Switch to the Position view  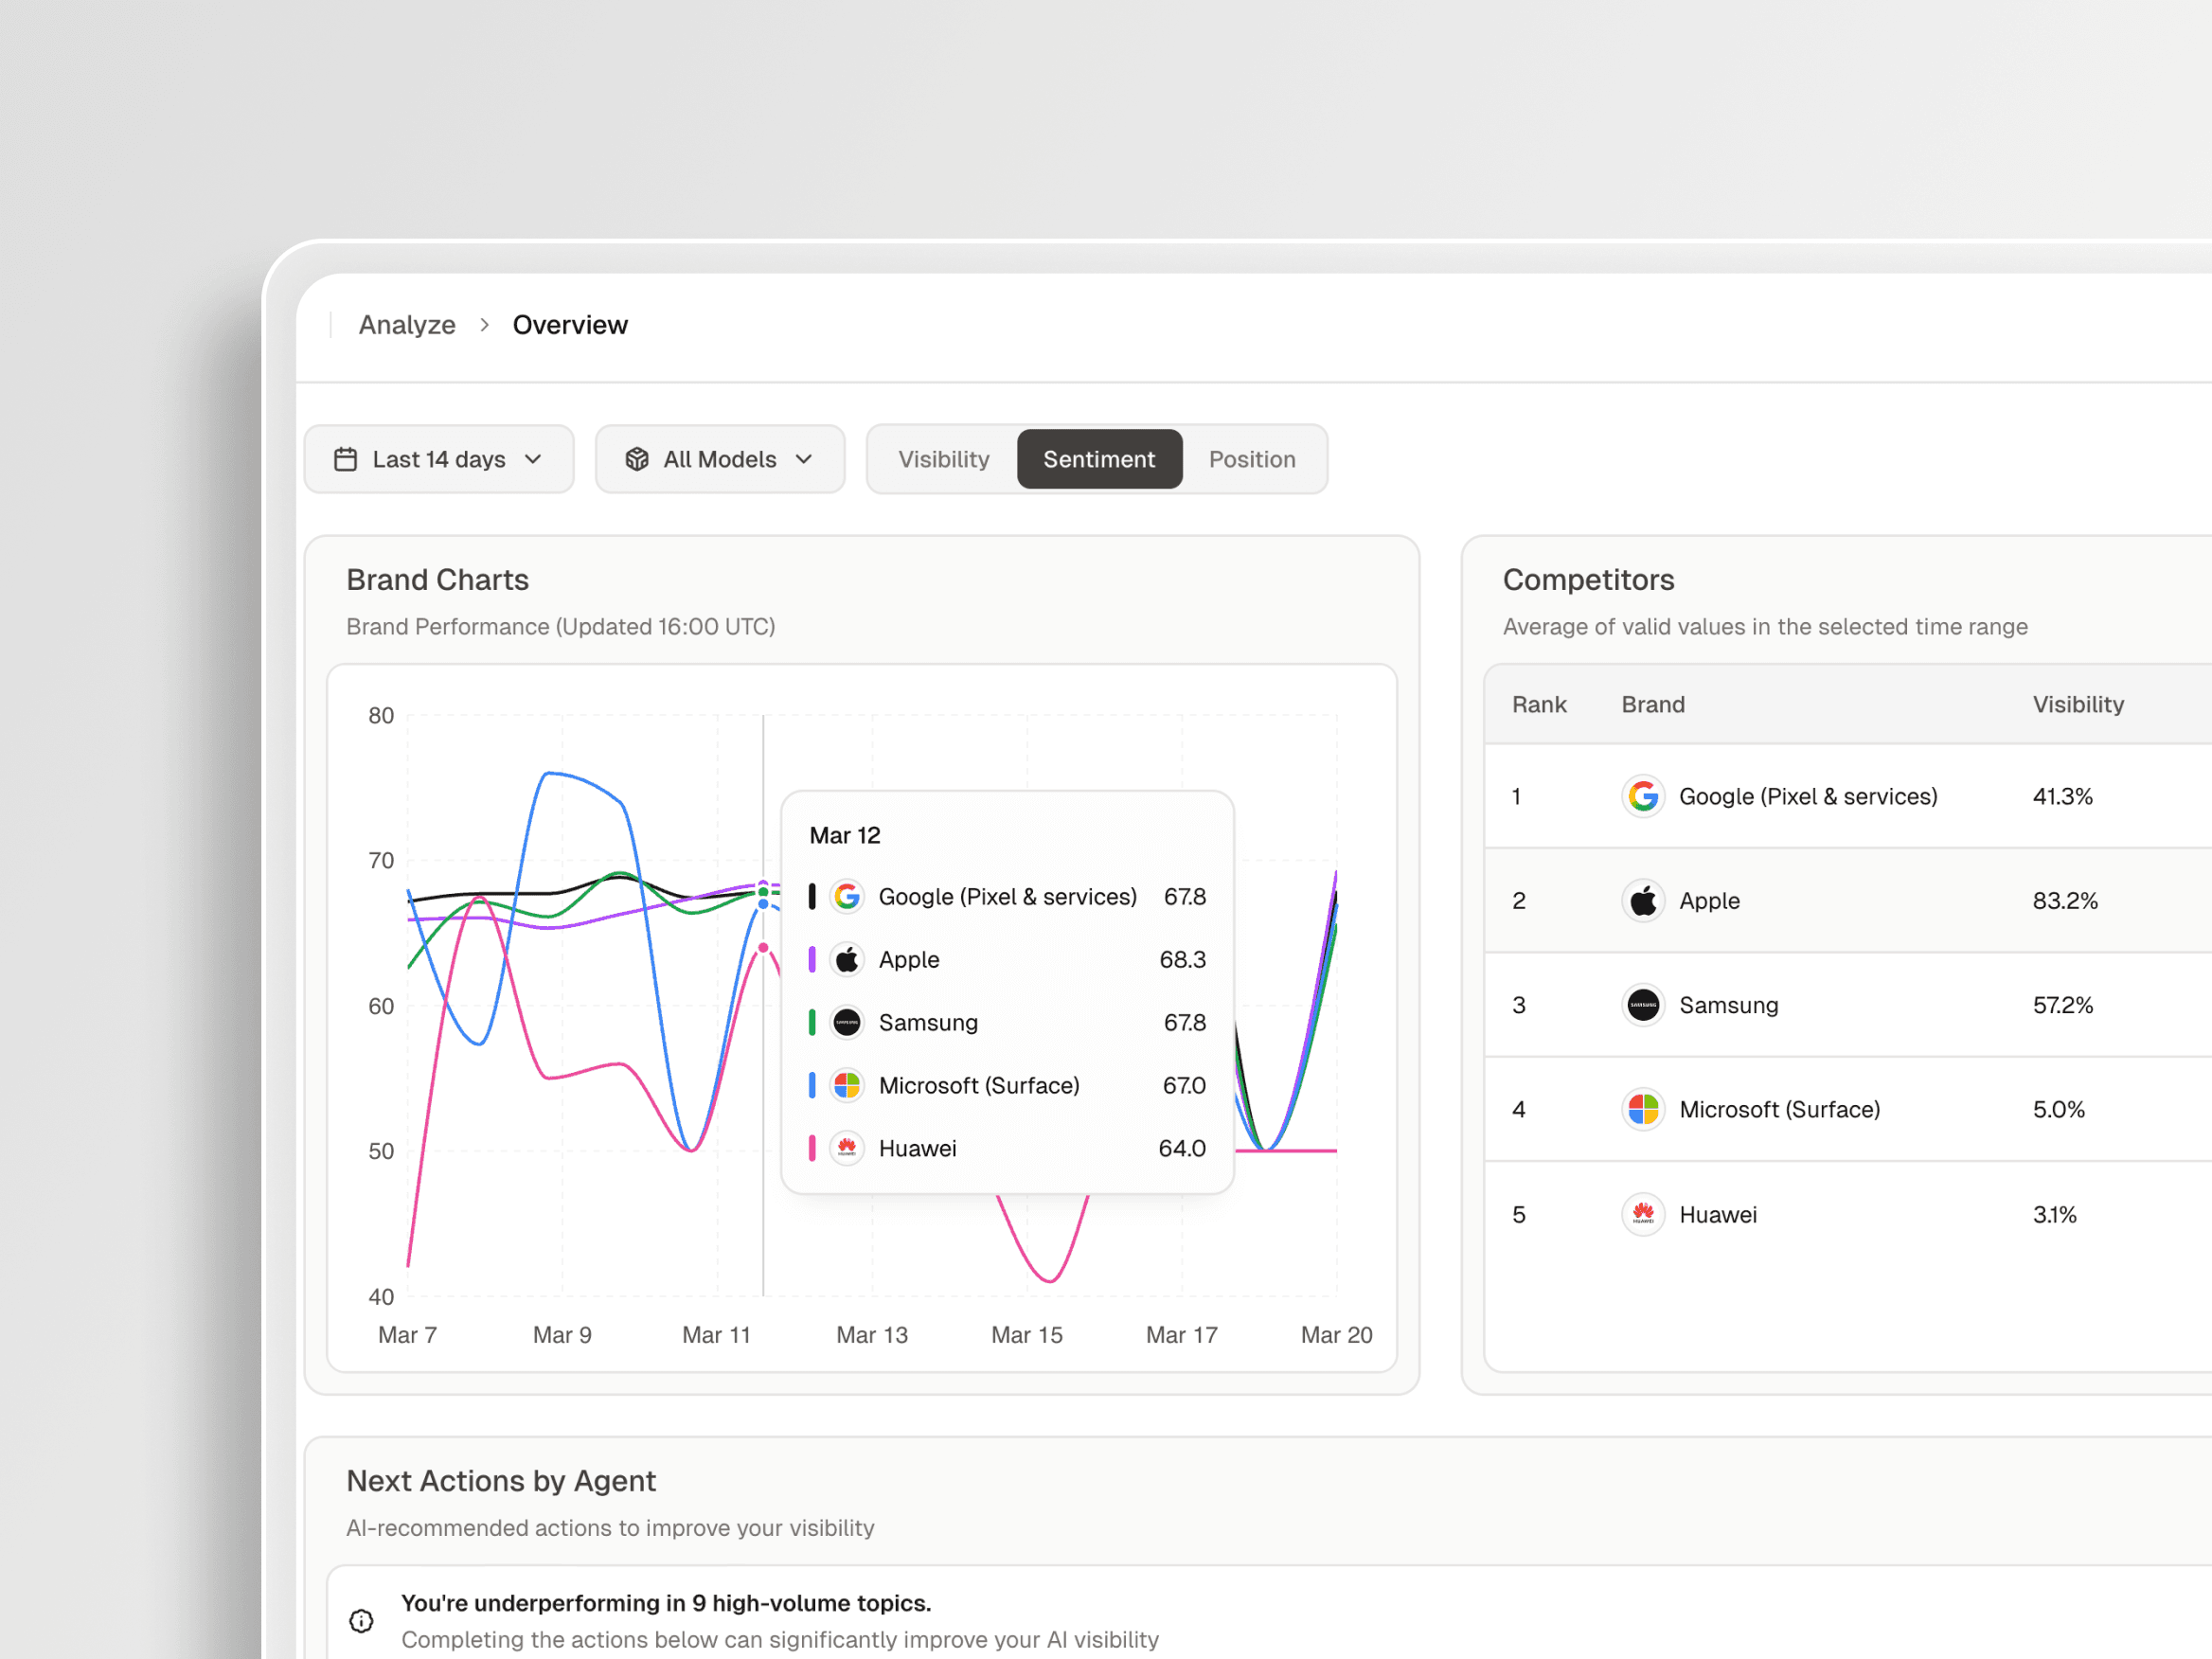click(x=1252, y=459)
